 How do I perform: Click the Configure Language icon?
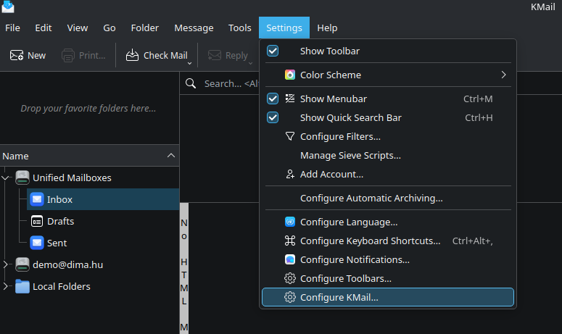point(289,222)
